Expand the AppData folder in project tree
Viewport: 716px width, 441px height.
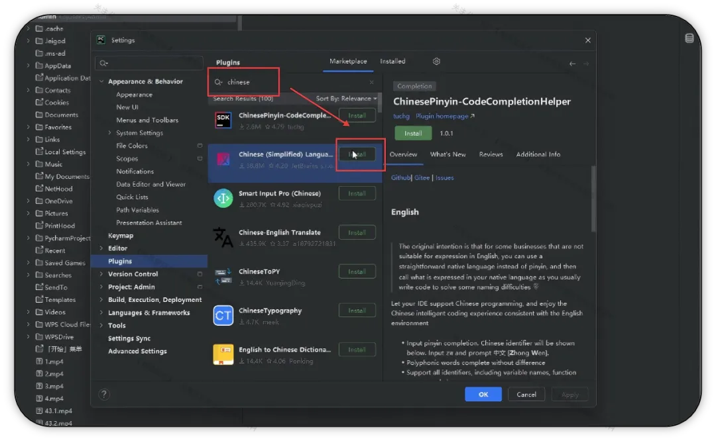(x=29, y=66)
